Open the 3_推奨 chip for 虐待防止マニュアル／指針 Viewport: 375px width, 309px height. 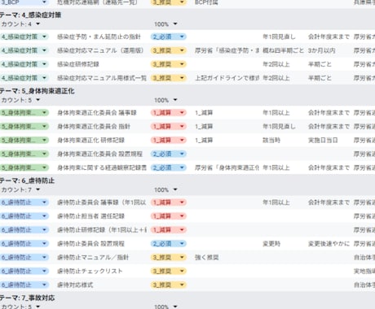[x=169, y=257]
